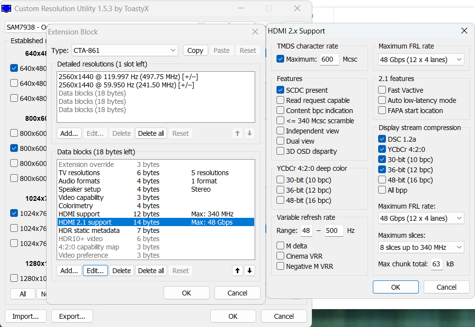Image resolution: width=475 pixels, height=327 pixels.
Task: Select 2560x1440 @ 119.997 Hz resolution
Action: click(156, 77)
